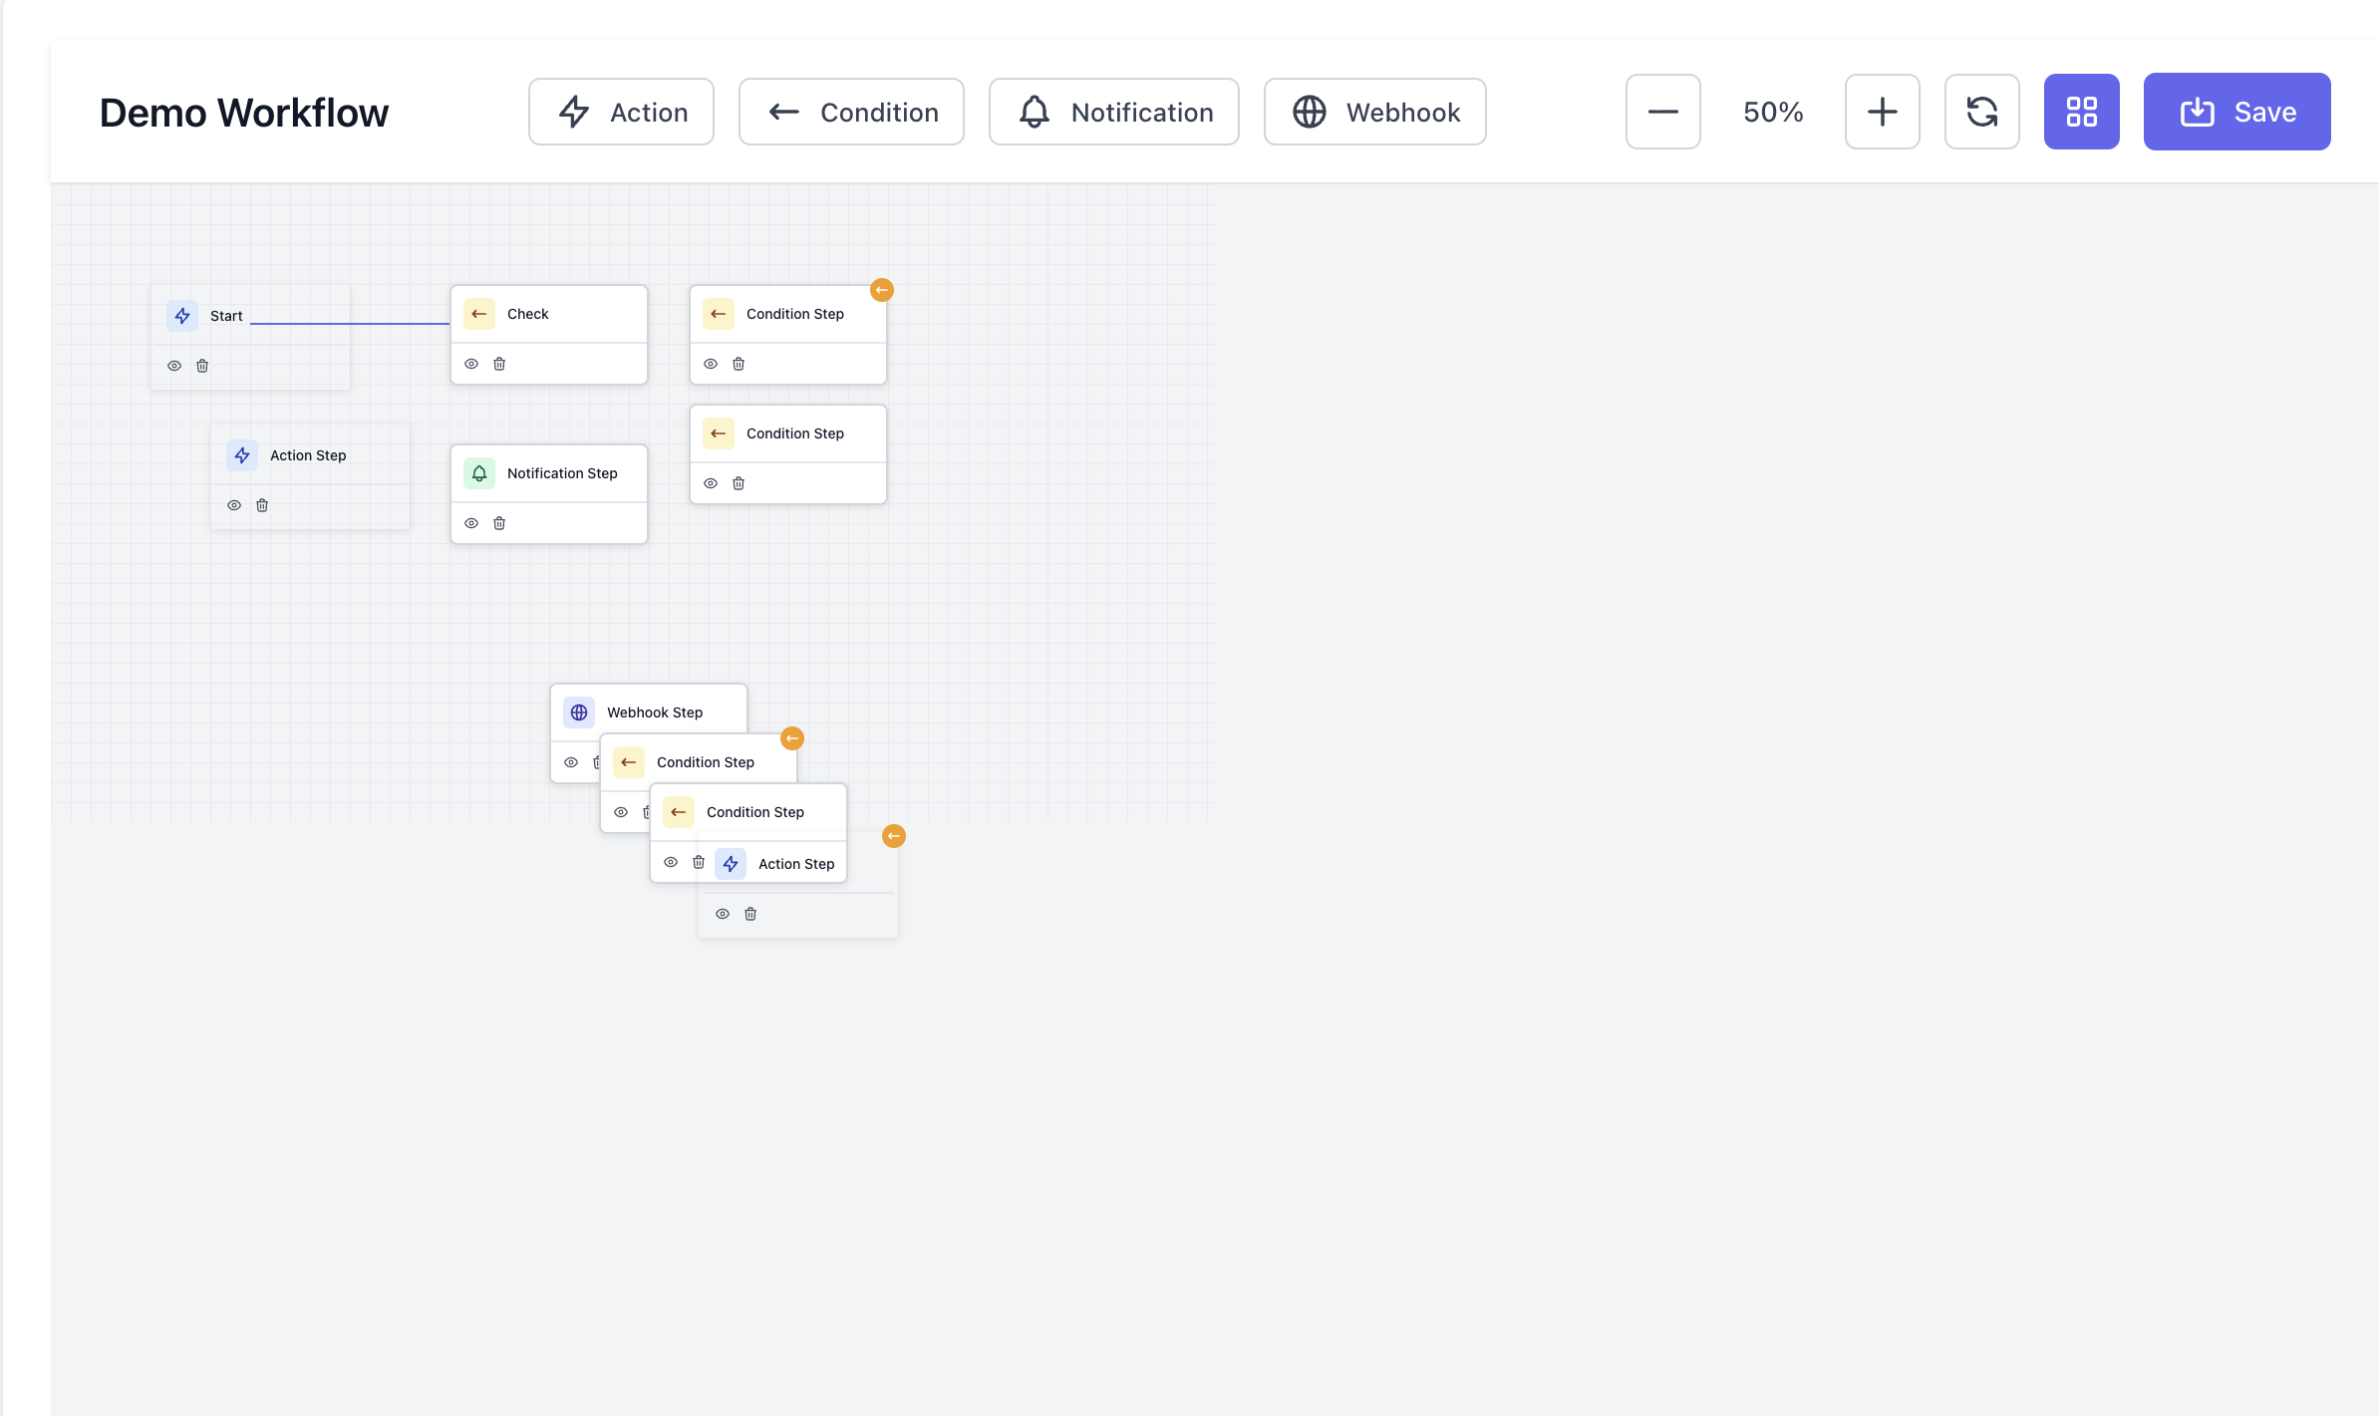Zoom out using the minus icon
This screenshot has height=1416, width=2379.
pos(1662,112)
